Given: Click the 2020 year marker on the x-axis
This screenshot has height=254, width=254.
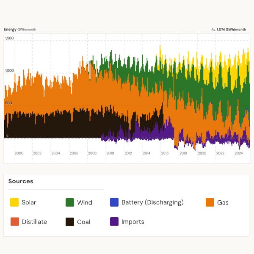Looking at the screenshot, I should [202, 153].
